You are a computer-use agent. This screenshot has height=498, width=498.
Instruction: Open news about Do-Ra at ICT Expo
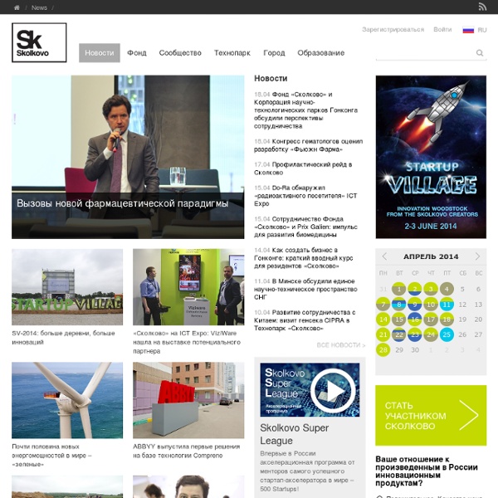tap(305, 196)
